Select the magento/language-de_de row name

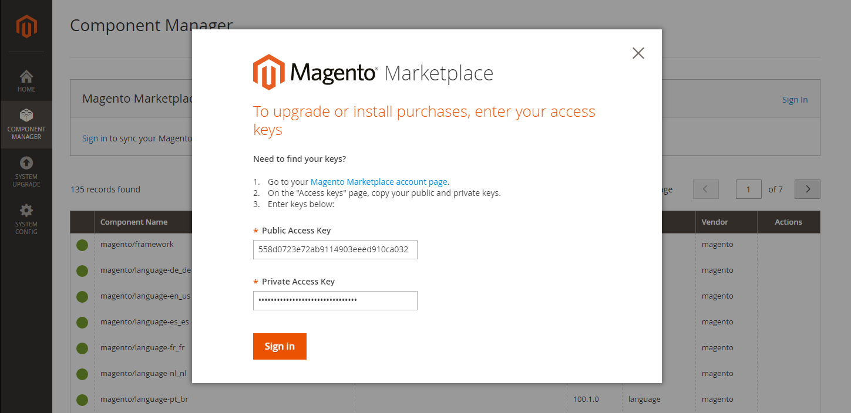(146, 270)
